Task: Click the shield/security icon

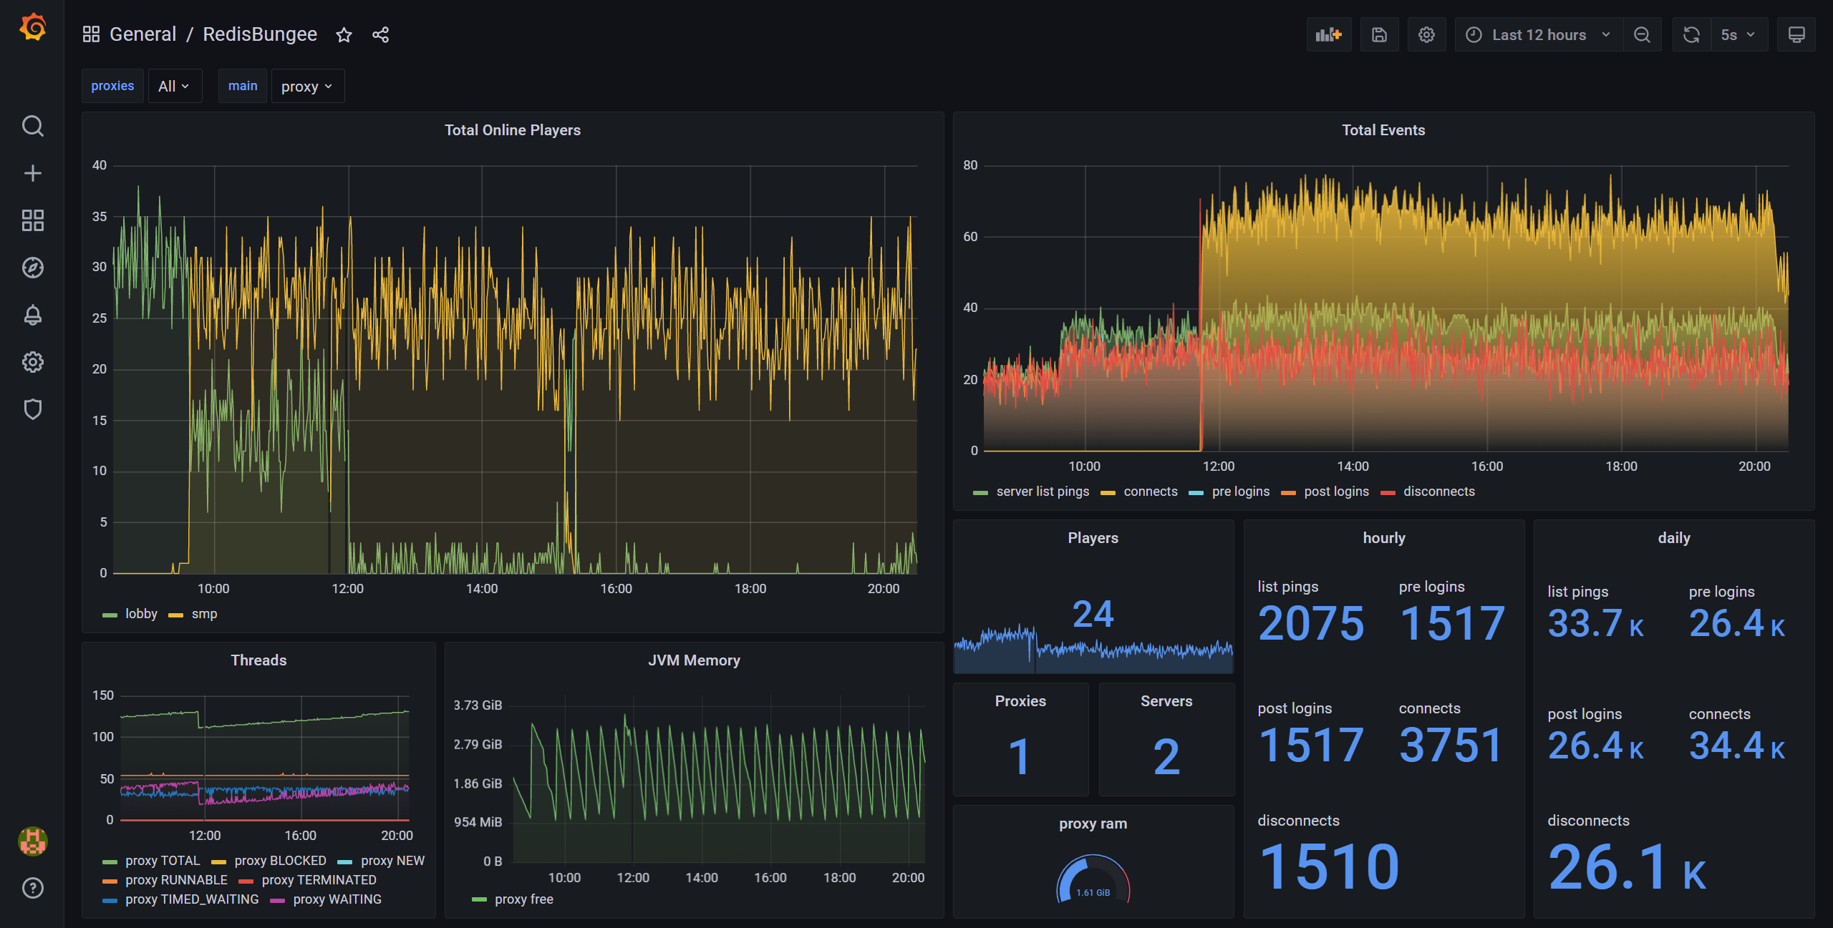Action: (32, 409)
